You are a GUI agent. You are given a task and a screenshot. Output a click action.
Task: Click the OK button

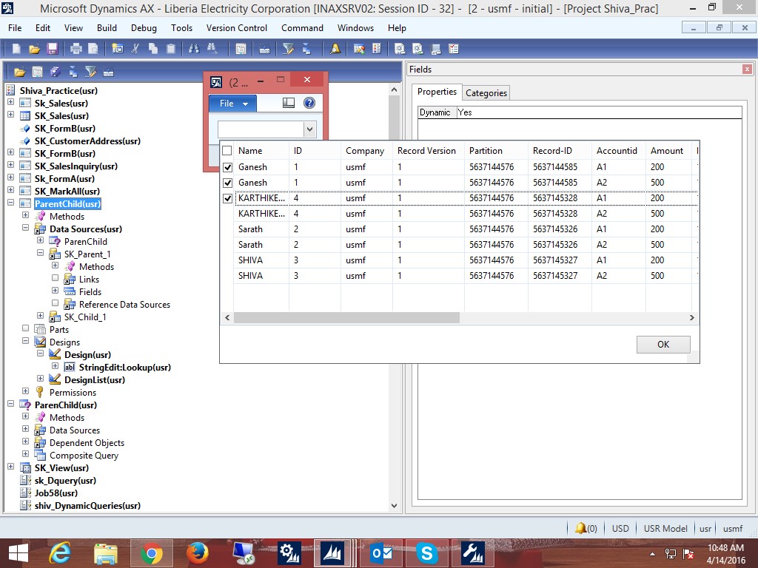pyautogui.click(x=663, y=344)
